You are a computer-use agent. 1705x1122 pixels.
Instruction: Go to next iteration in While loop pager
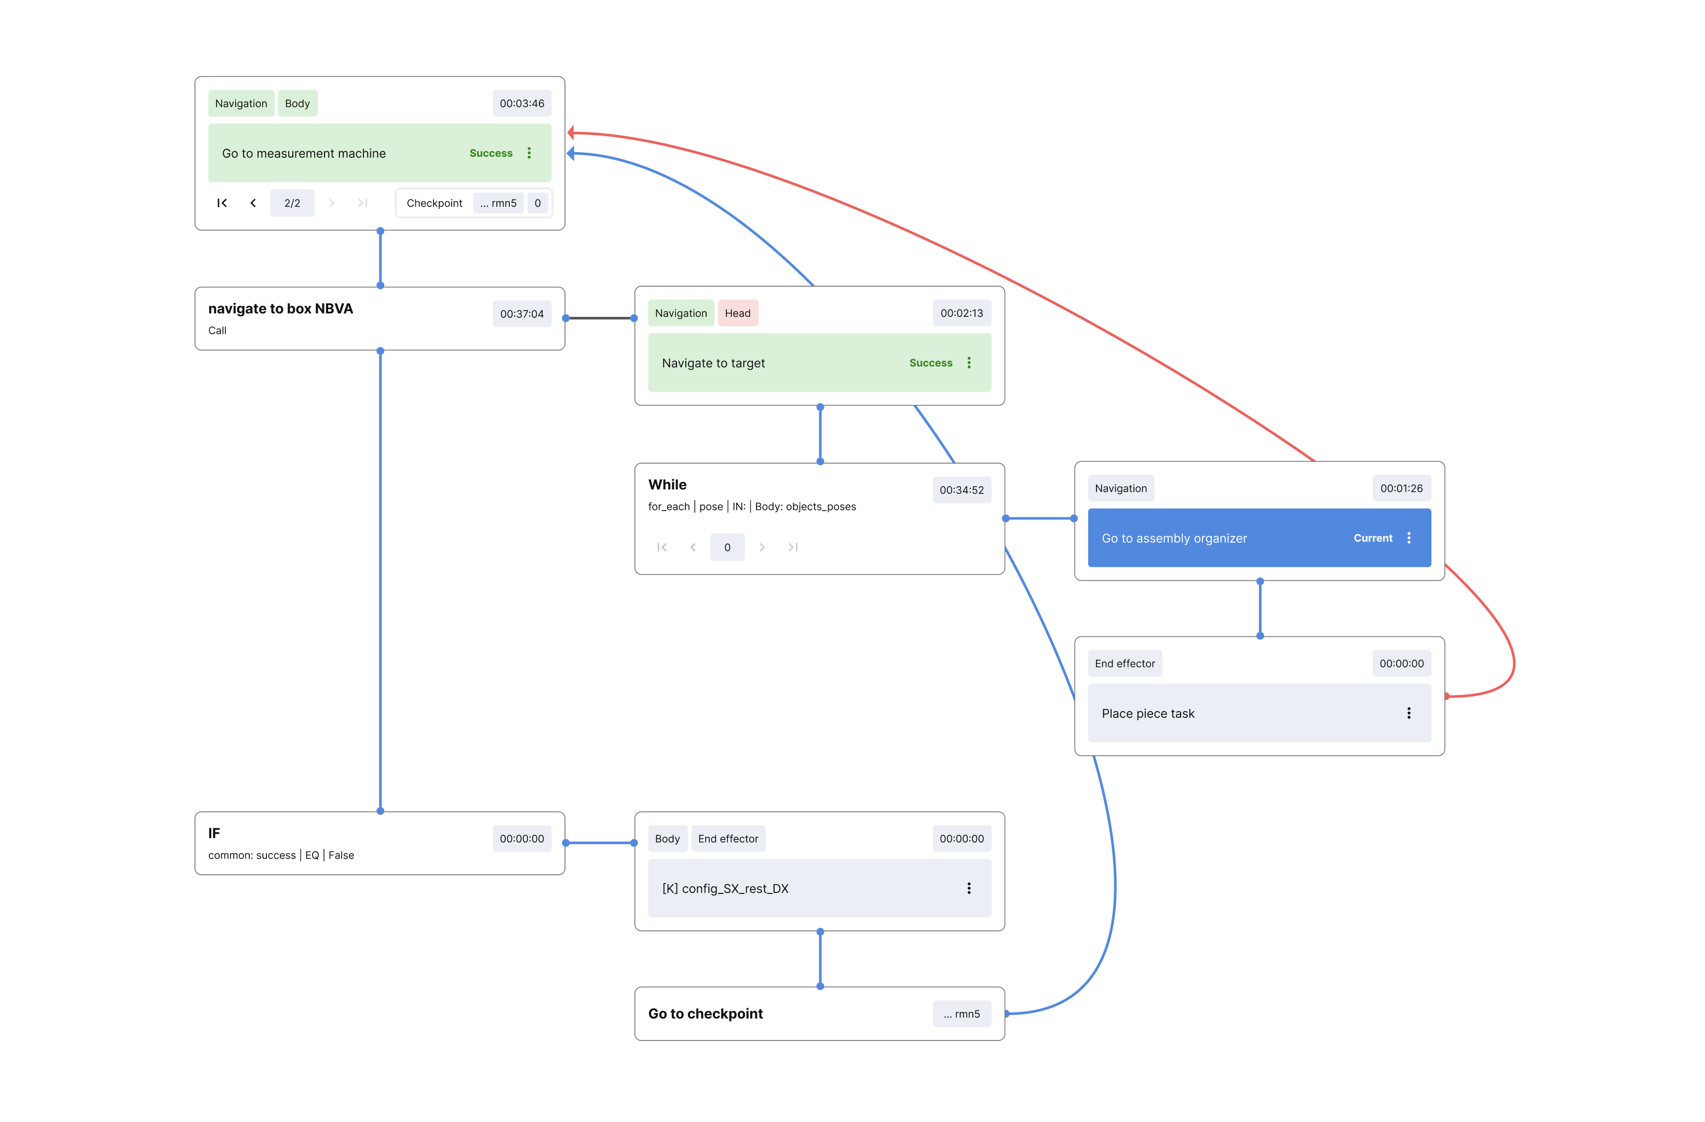click(762, 547)
